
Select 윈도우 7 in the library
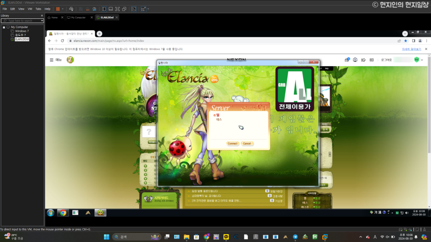coord(20,35)
